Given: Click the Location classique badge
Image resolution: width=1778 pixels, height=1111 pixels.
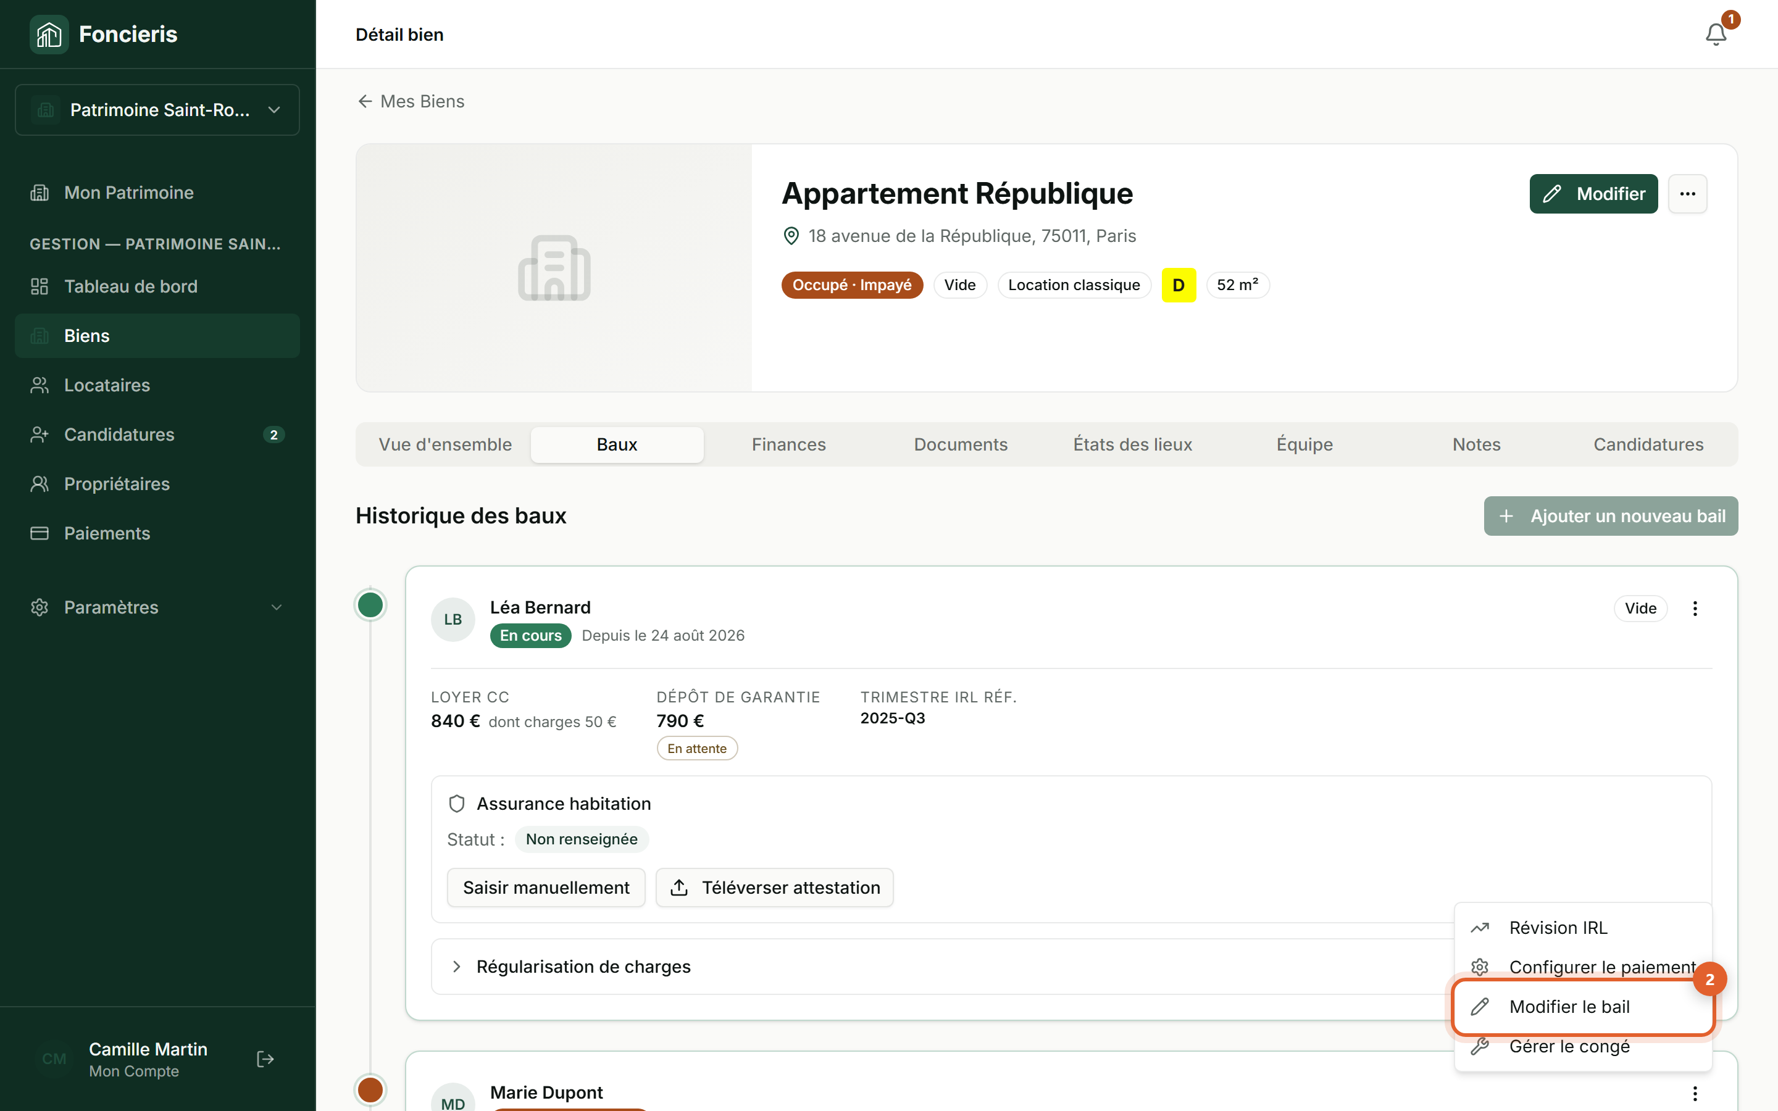Looking at the screenshot, I should click(x=1074, y=285).
